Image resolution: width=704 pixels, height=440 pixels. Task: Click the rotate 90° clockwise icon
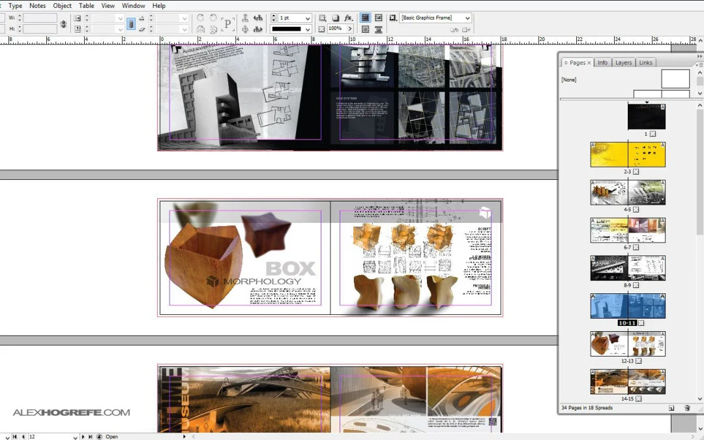click(x=200, y=18)
